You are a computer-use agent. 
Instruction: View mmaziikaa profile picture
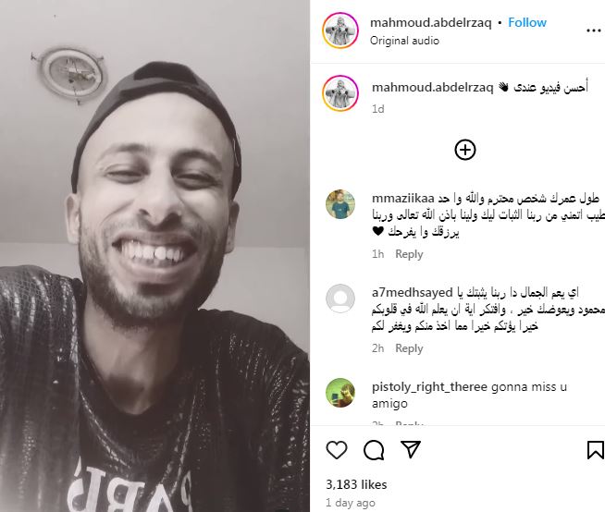pyautogui.click(x=340, y=204)
